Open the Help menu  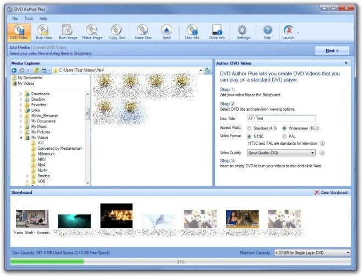pyautogui.click(x=43, y=18)
